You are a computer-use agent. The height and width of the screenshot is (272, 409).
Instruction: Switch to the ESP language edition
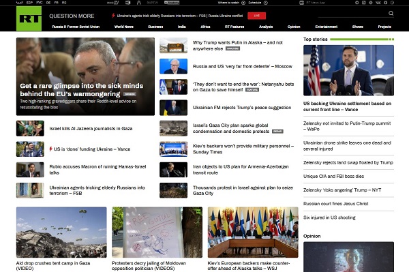[29, 3]
